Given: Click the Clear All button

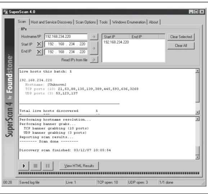Looking at the screenshot, I should click(x=181, y=45).
